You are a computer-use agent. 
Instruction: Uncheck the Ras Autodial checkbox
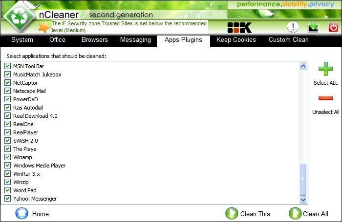click(8, 107)
